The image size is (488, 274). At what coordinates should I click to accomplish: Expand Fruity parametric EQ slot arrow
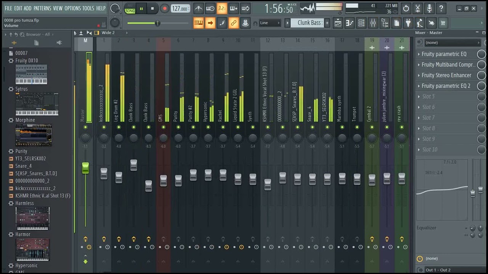click(419, 54)
